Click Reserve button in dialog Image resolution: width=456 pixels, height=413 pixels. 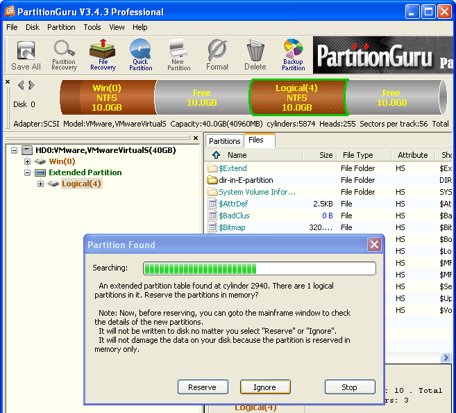tap(203, 387)
